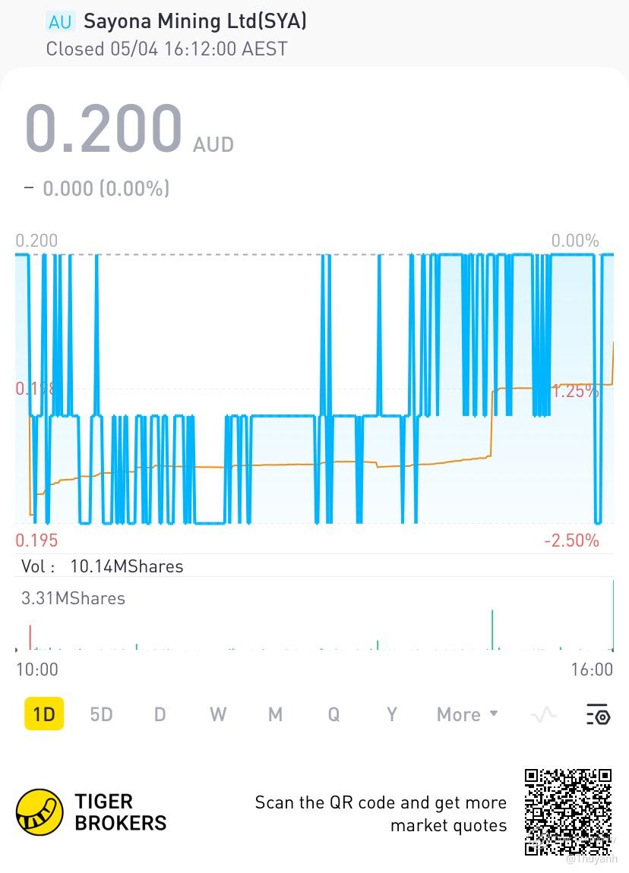Click the 0.000 (0.00%) price change

(106, 188)
